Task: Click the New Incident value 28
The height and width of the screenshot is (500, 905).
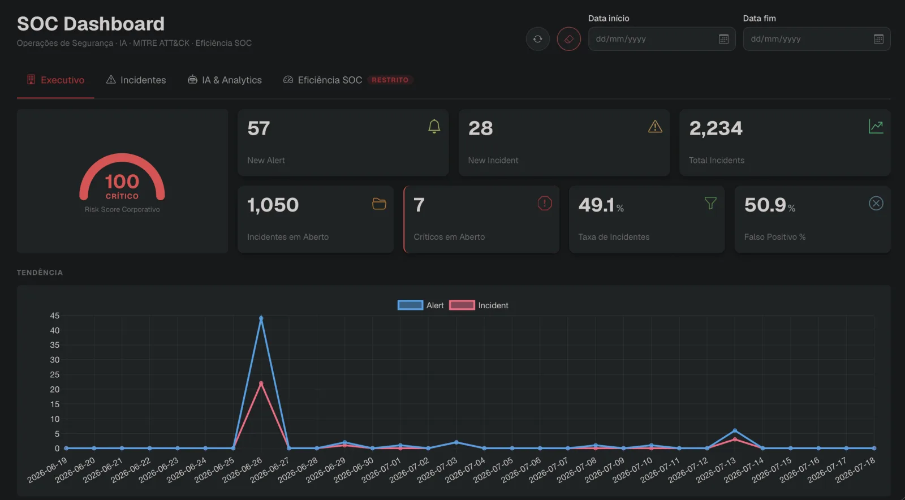Action: click(x=480, y=128)
